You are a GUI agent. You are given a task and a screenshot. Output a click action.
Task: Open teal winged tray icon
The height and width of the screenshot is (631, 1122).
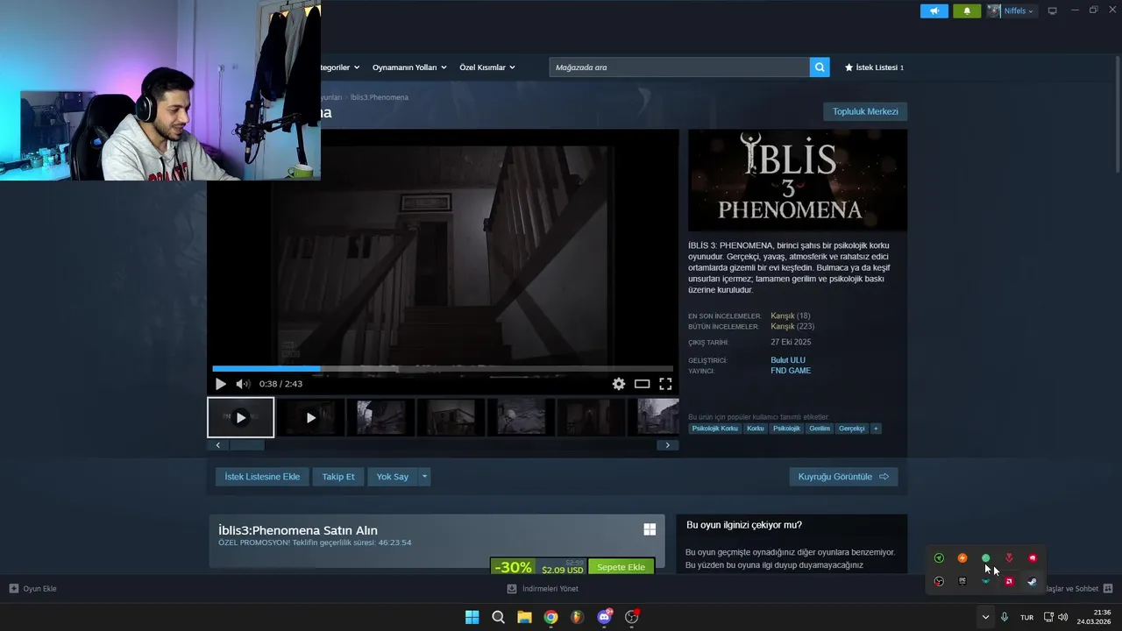point(985,581)
